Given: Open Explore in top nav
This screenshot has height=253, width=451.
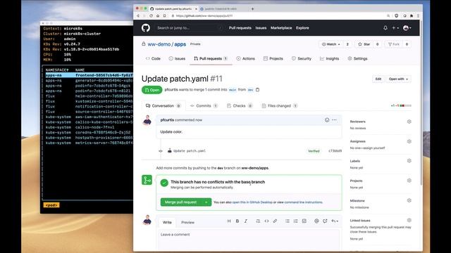Looking at the screenshot, I should click(302, 28).
